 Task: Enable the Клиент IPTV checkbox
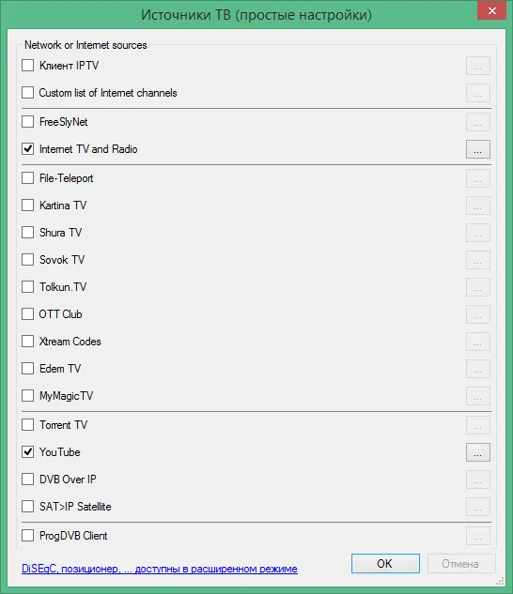tap(27, 65)
